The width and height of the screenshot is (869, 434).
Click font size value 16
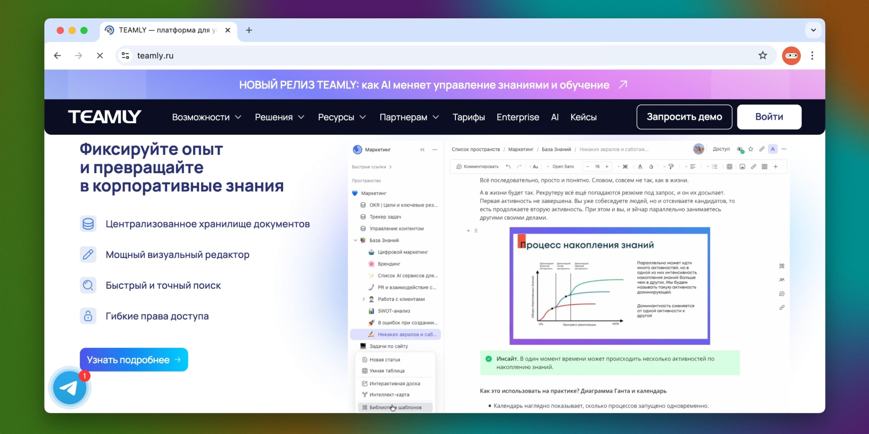(x=597, y=166)
